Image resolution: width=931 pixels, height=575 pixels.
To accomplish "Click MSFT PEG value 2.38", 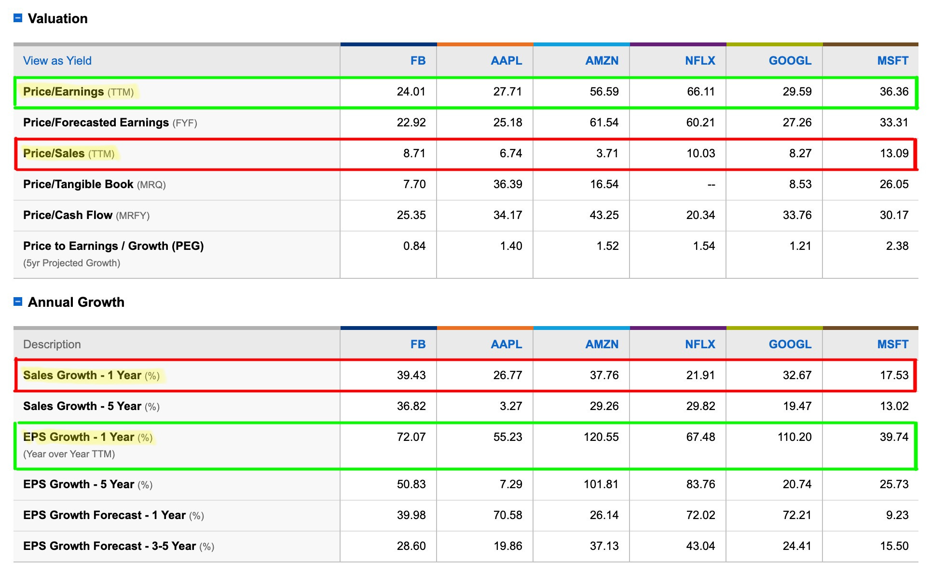I will (x=897, y=246).
